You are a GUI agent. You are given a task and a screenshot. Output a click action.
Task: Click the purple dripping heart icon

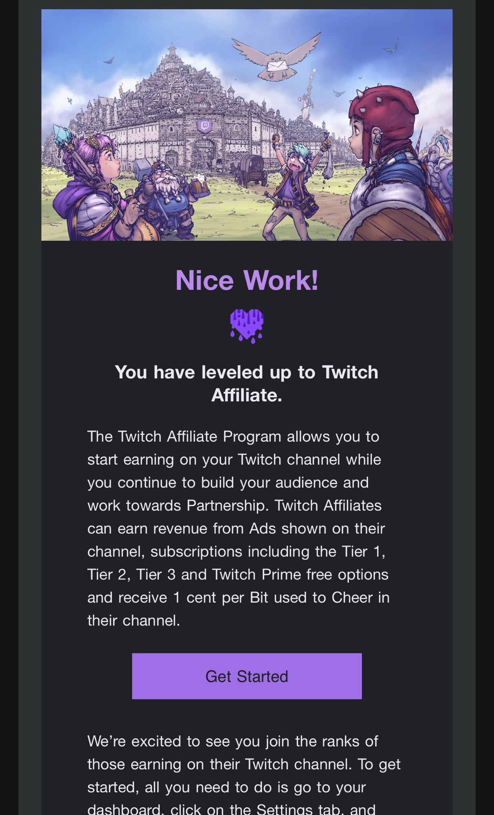pos(247,326)
